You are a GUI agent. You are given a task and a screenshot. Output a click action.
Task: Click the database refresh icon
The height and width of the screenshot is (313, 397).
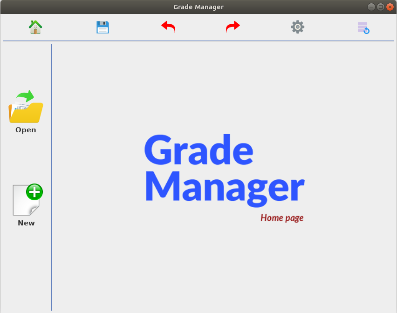coord(363,27)
